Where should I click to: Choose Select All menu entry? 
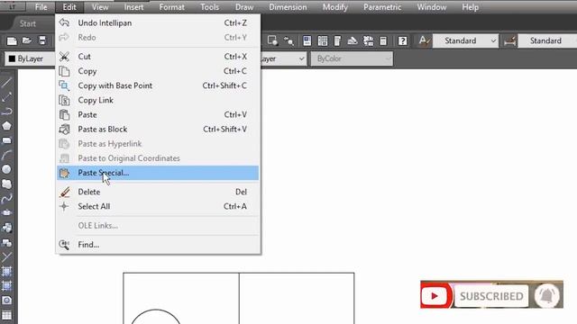point(158,206)
